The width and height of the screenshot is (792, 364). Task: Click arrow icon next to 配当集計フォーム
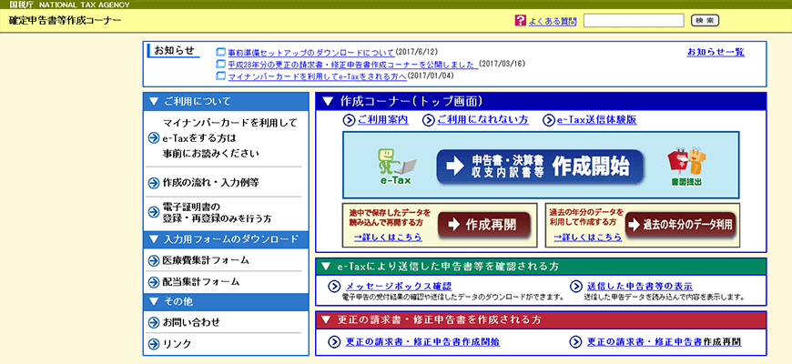coord(154,282)
